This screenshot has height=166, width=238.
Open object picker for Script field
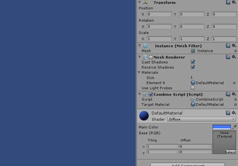[235, 100]
